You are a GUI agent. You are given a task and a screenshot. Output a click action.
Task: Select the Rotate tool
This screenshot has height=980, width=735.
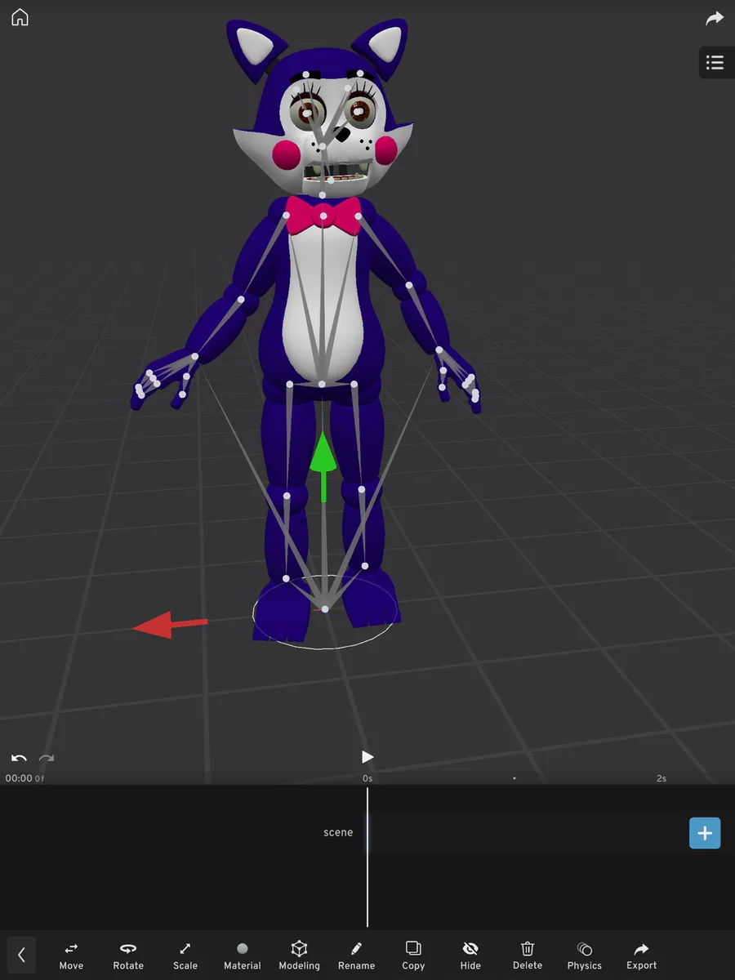click(x=128, y=955)
